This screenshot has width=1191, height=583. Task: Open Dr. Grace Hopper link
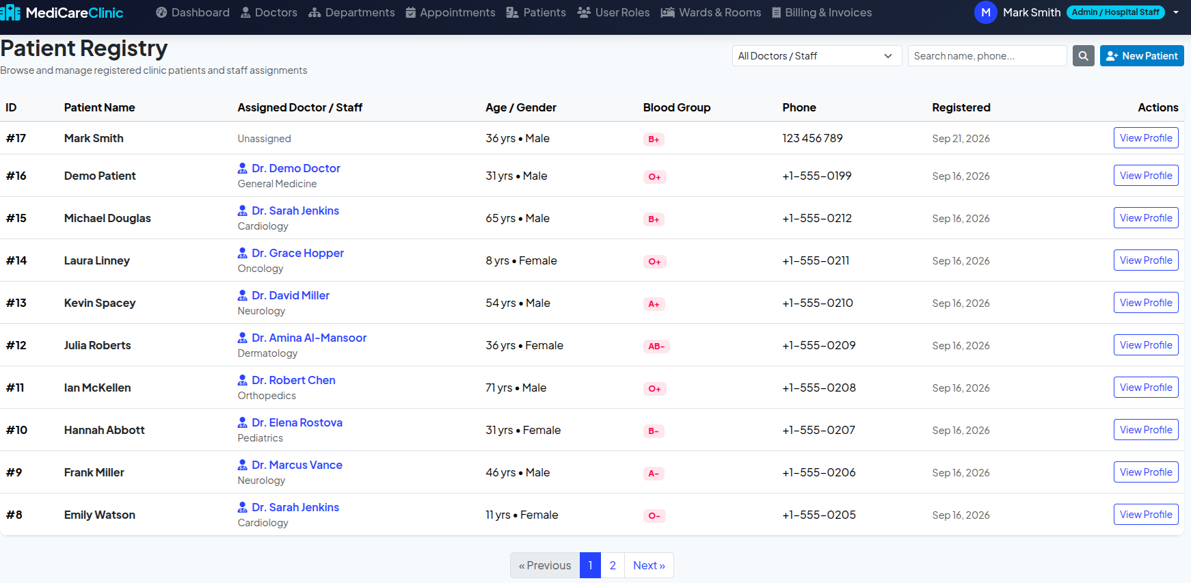tap(297, 253)
